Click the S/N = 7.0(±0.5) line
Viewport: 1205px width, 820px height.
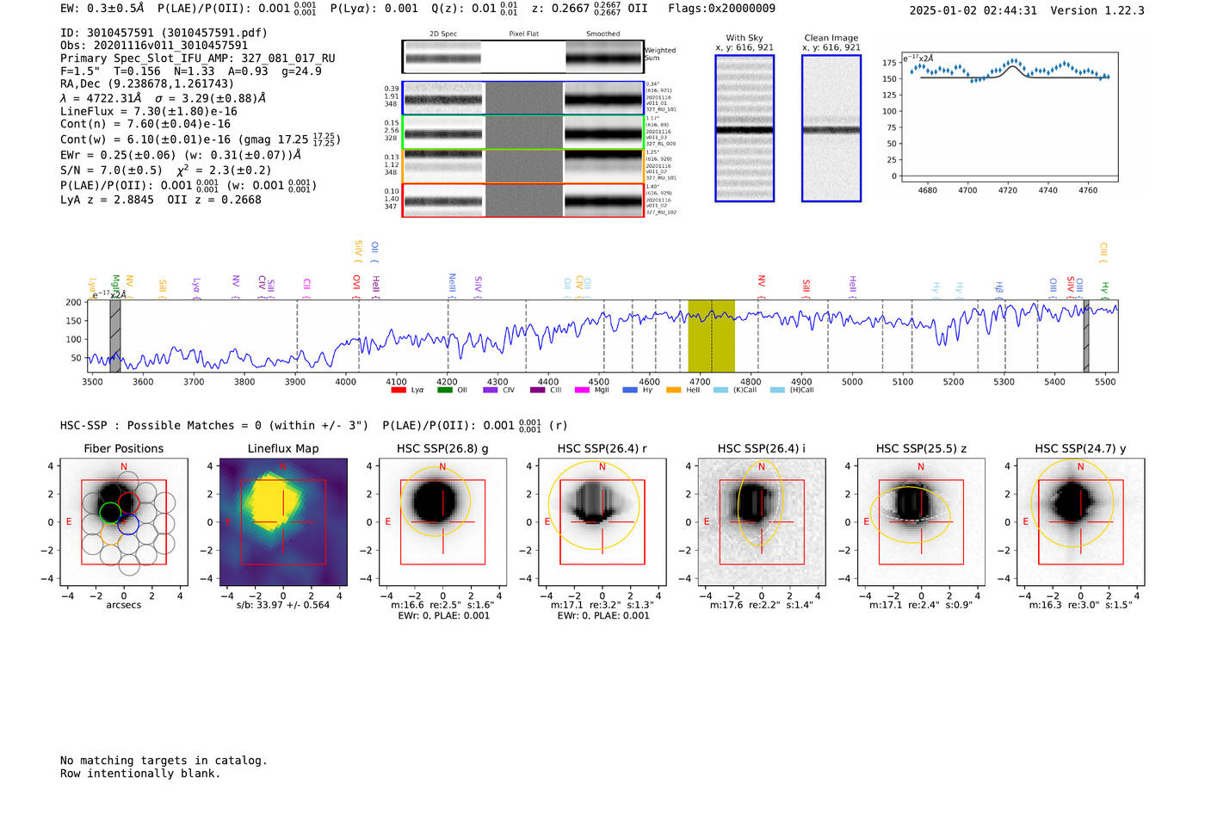[166, 170]
